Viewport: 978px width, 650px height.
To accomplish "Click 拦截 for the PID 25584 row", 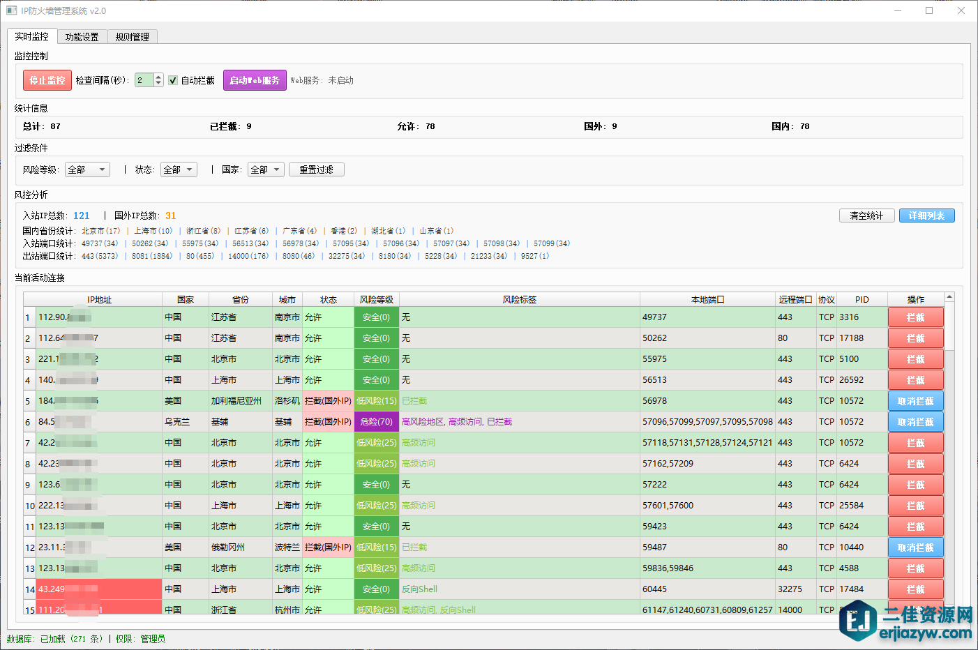I will (x=916, y=506).
